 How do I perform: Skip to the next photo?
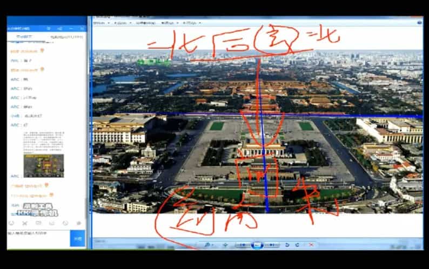click(271, 245)
